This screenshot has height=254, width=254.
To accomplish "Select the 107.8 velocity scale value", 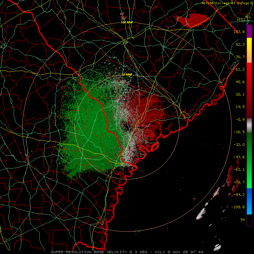I will point(239,32).
